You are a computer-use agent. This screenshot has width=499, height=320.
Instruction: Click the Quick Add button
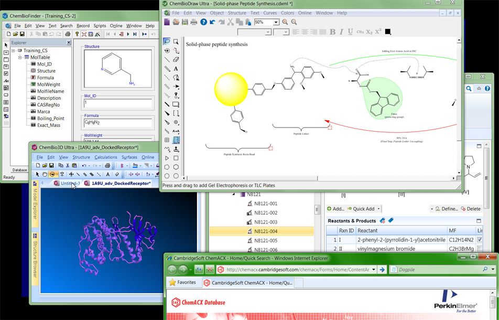point(363,209)
